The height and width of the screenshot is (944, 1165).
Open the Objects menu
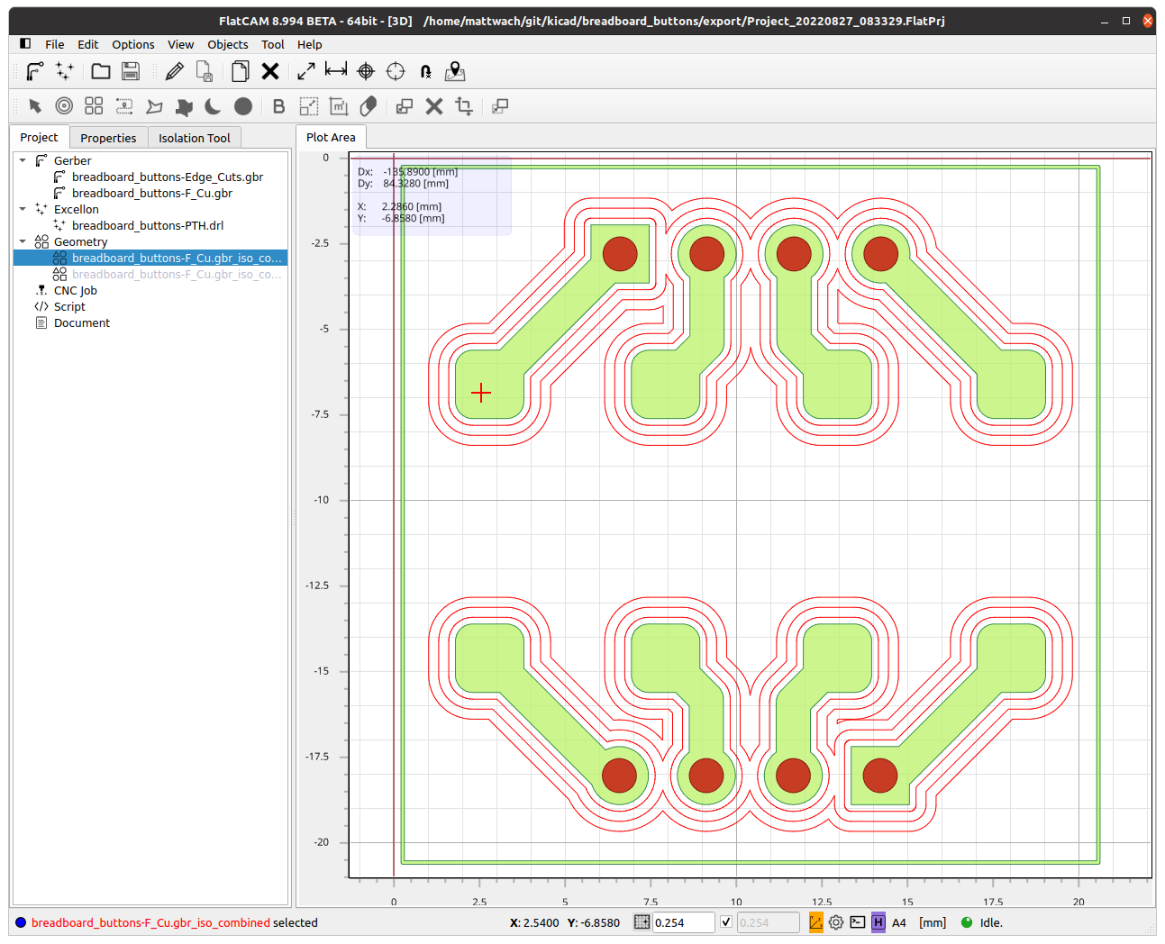[x=227, y=44]
